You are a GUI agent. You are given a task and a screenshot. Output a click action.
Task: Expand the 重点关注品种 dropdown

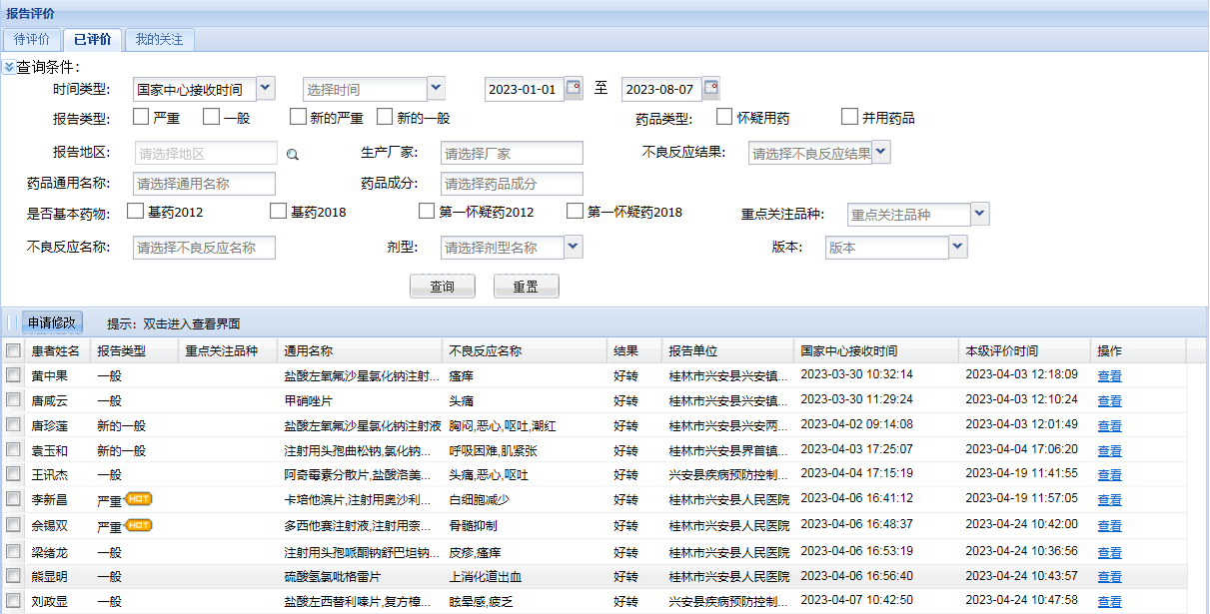(x=980, y=214)
